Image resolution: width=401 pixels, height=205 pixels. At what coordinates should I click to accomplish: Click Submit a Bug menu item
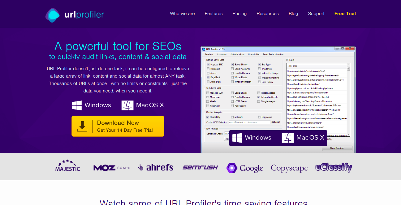(x=237, y=54)
